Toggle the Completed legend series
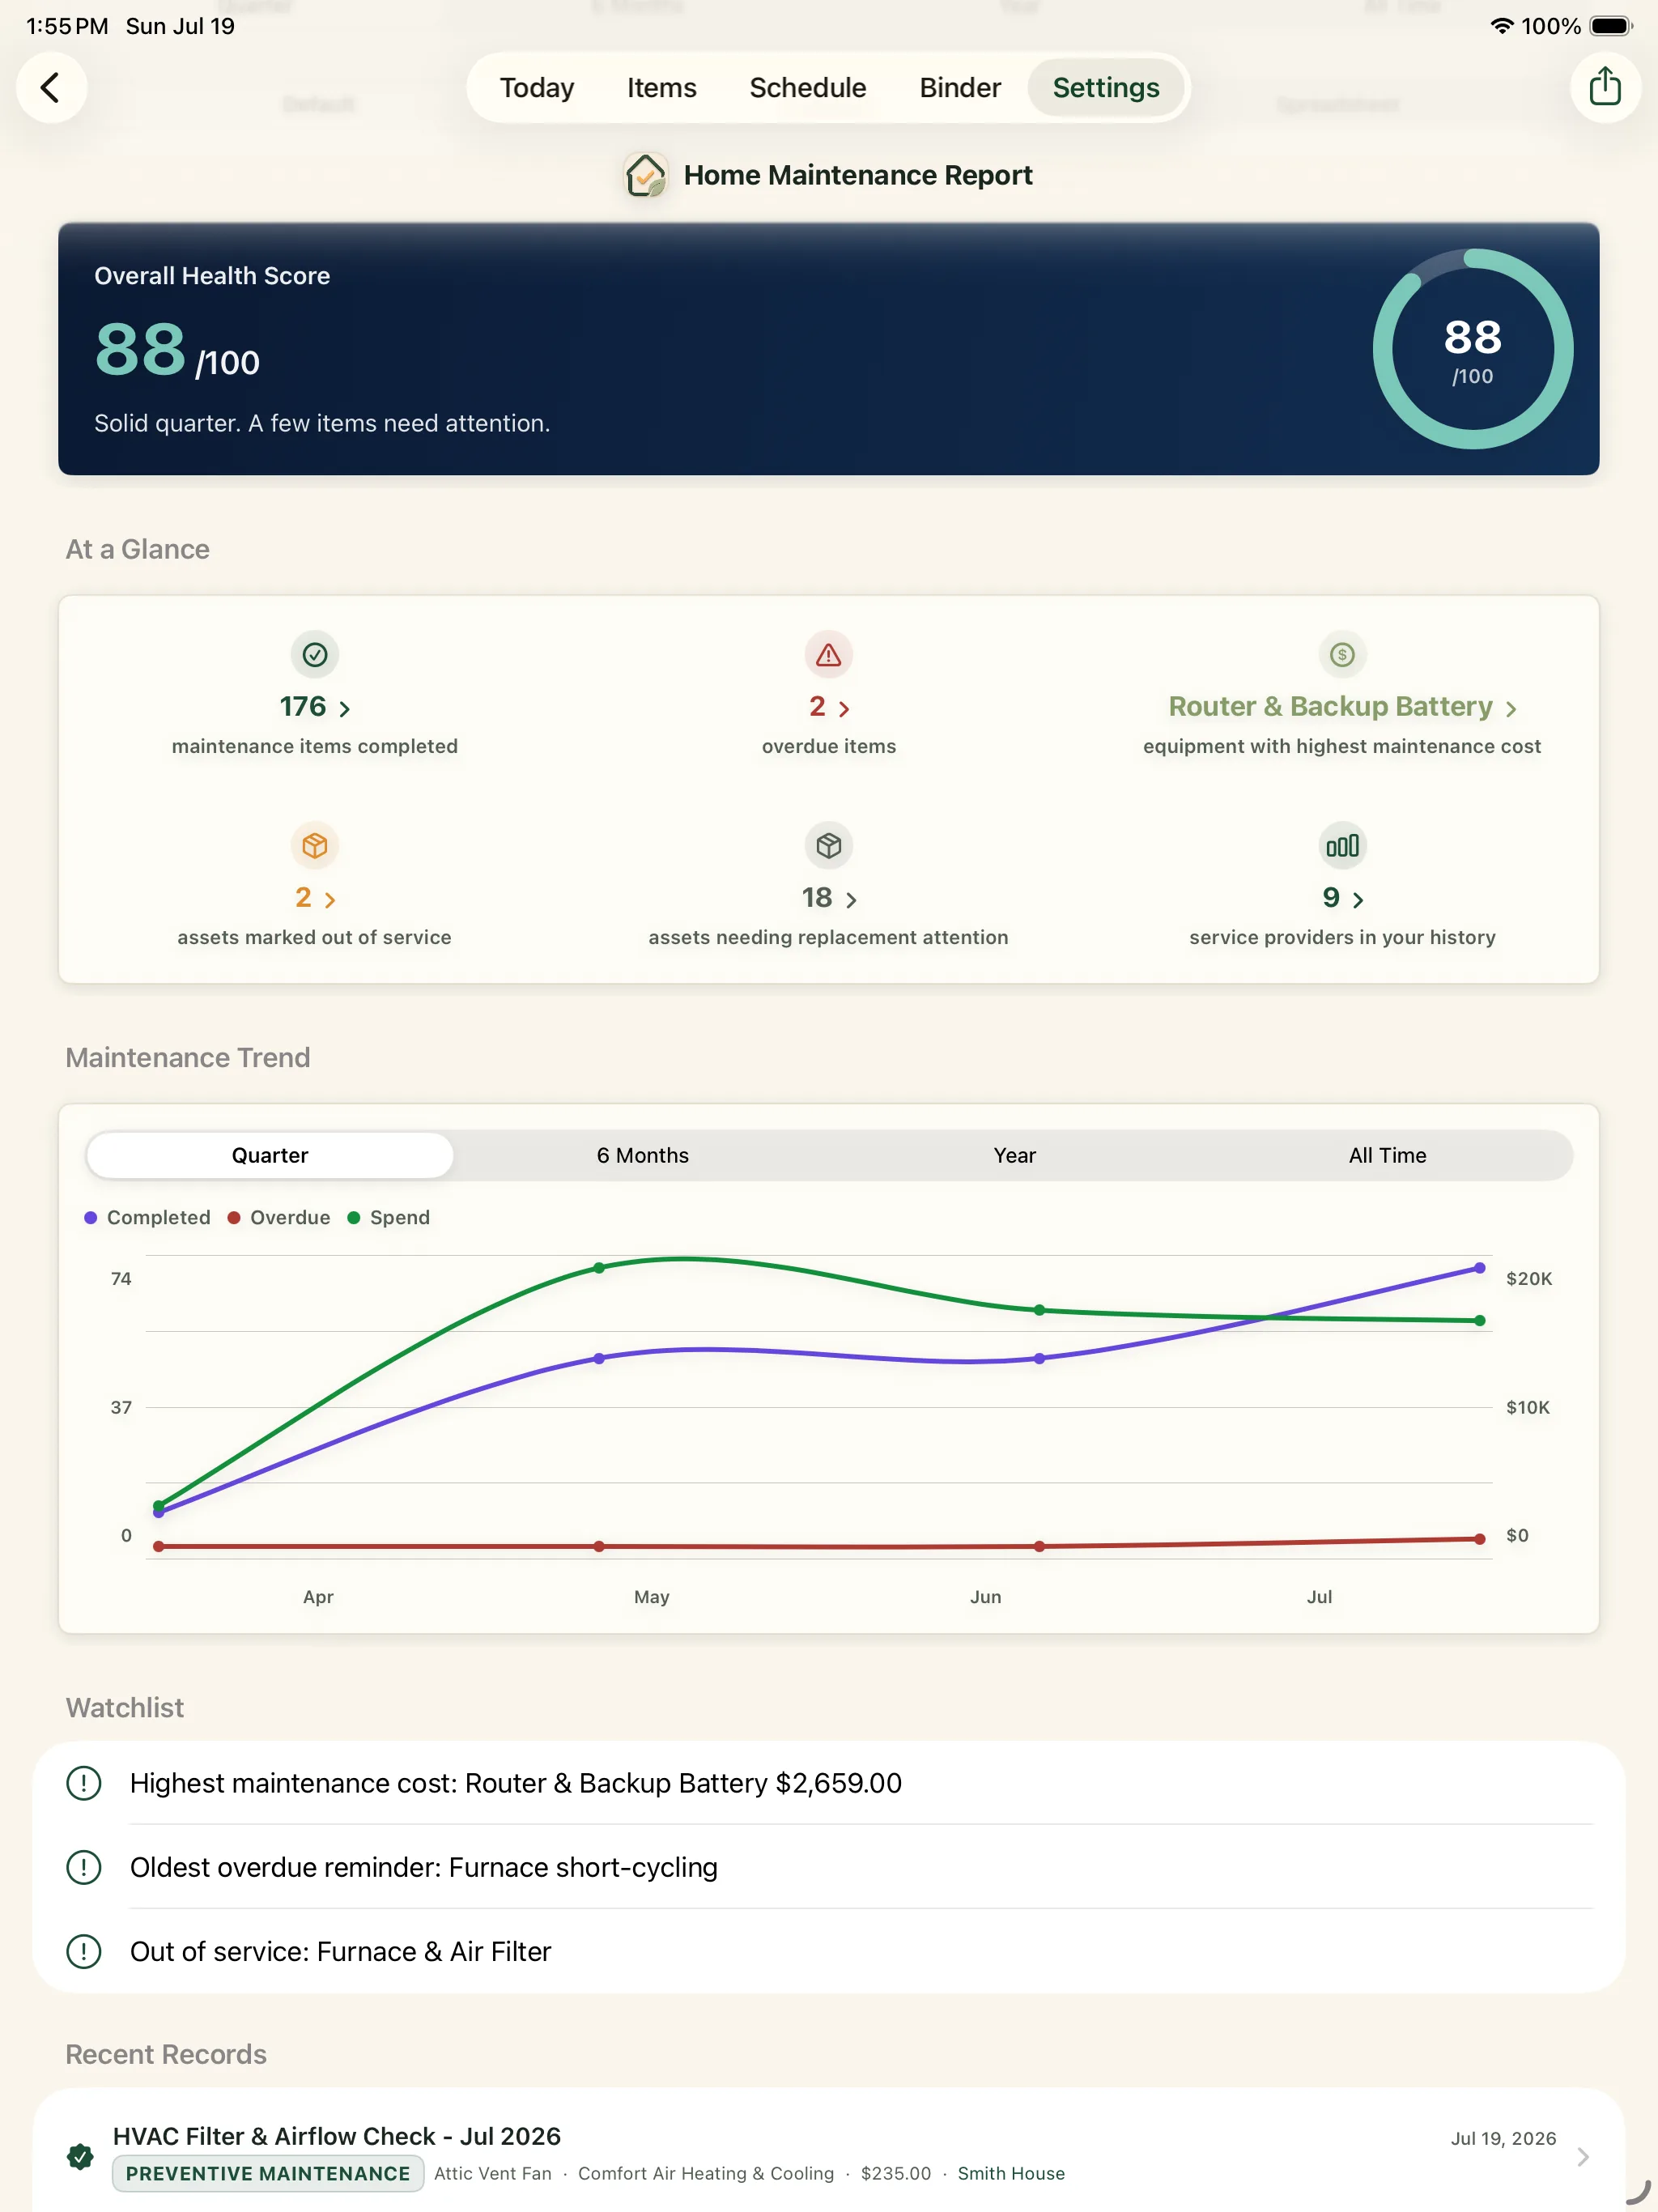 pyautogui.click(x=148, y=1217)
